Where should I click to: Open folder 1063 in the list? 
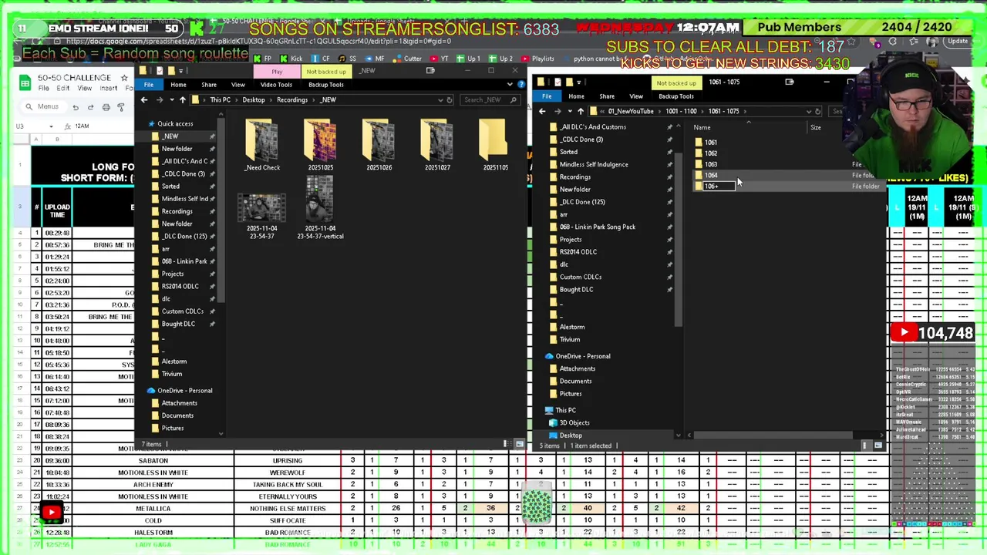706,164
